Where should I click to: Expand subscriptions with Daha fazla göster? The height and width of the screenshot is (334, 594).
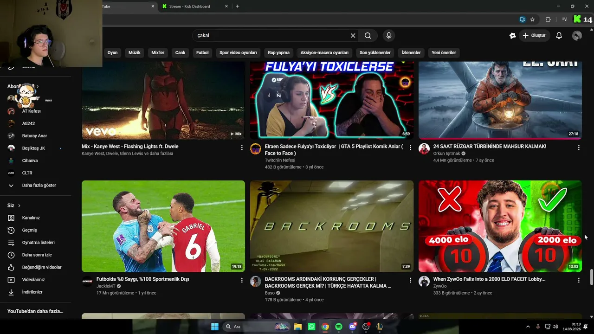(36, 186)
